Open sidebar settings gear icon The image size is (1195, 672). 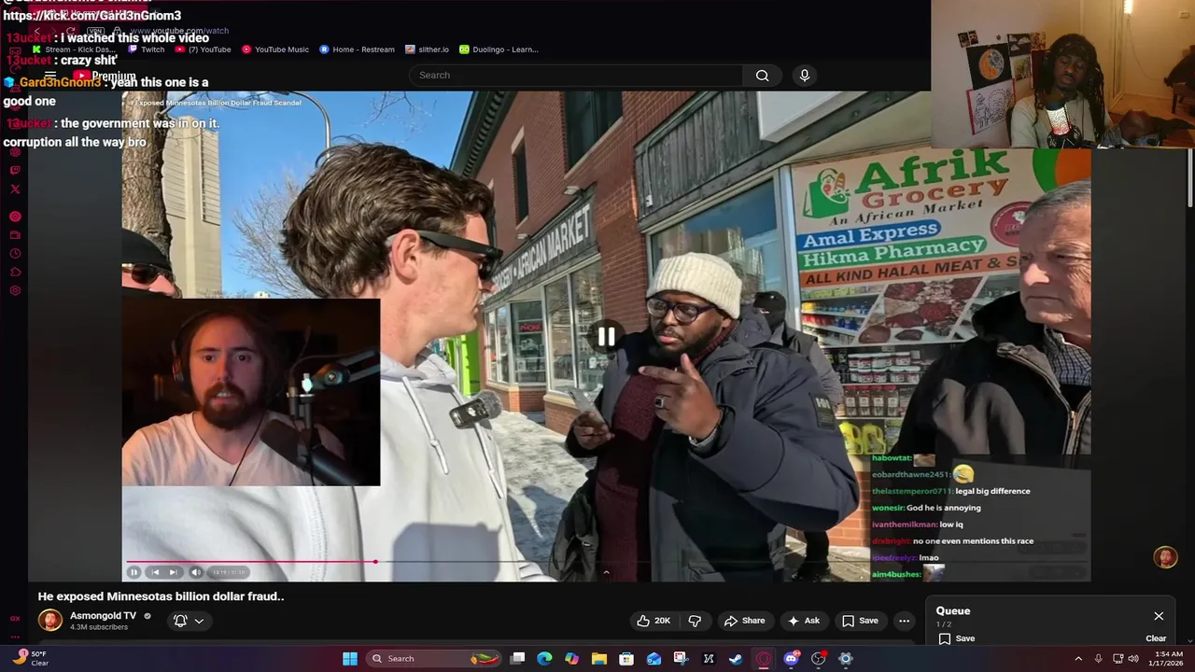(x=15, y=291)
